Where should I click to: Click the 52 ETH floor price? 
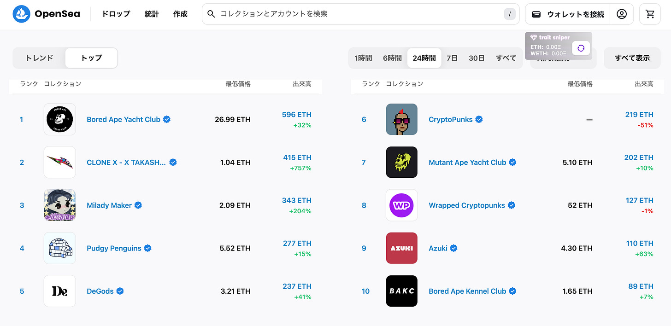click(580, 205)
